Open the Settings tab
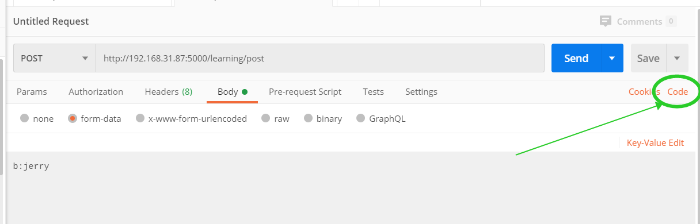700x224 pixels. (421, 92)
